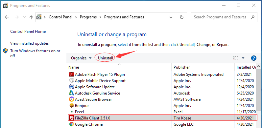Expand chevron after Control Panel breadcrumb
The width and height of the screenshot is (262, 128).
point(76,17)
